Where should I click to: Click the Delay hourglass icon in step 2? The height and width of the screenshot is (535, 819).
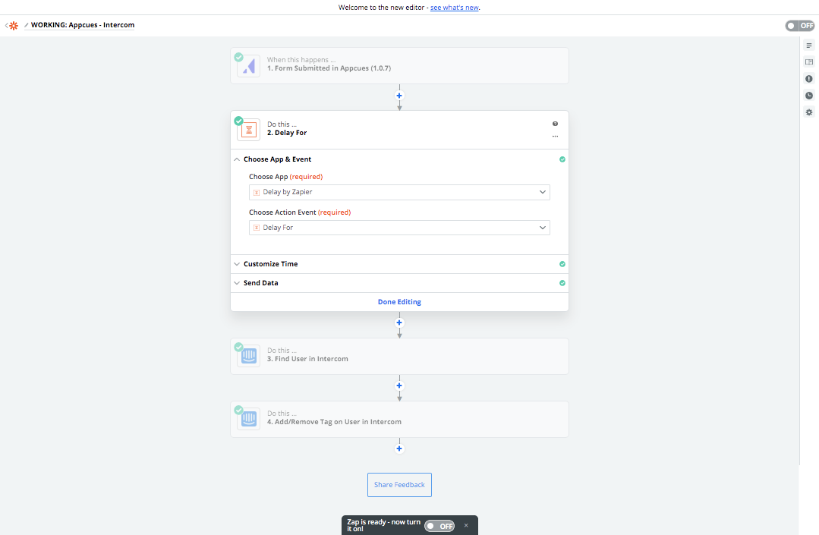click(x=249, y=130)
